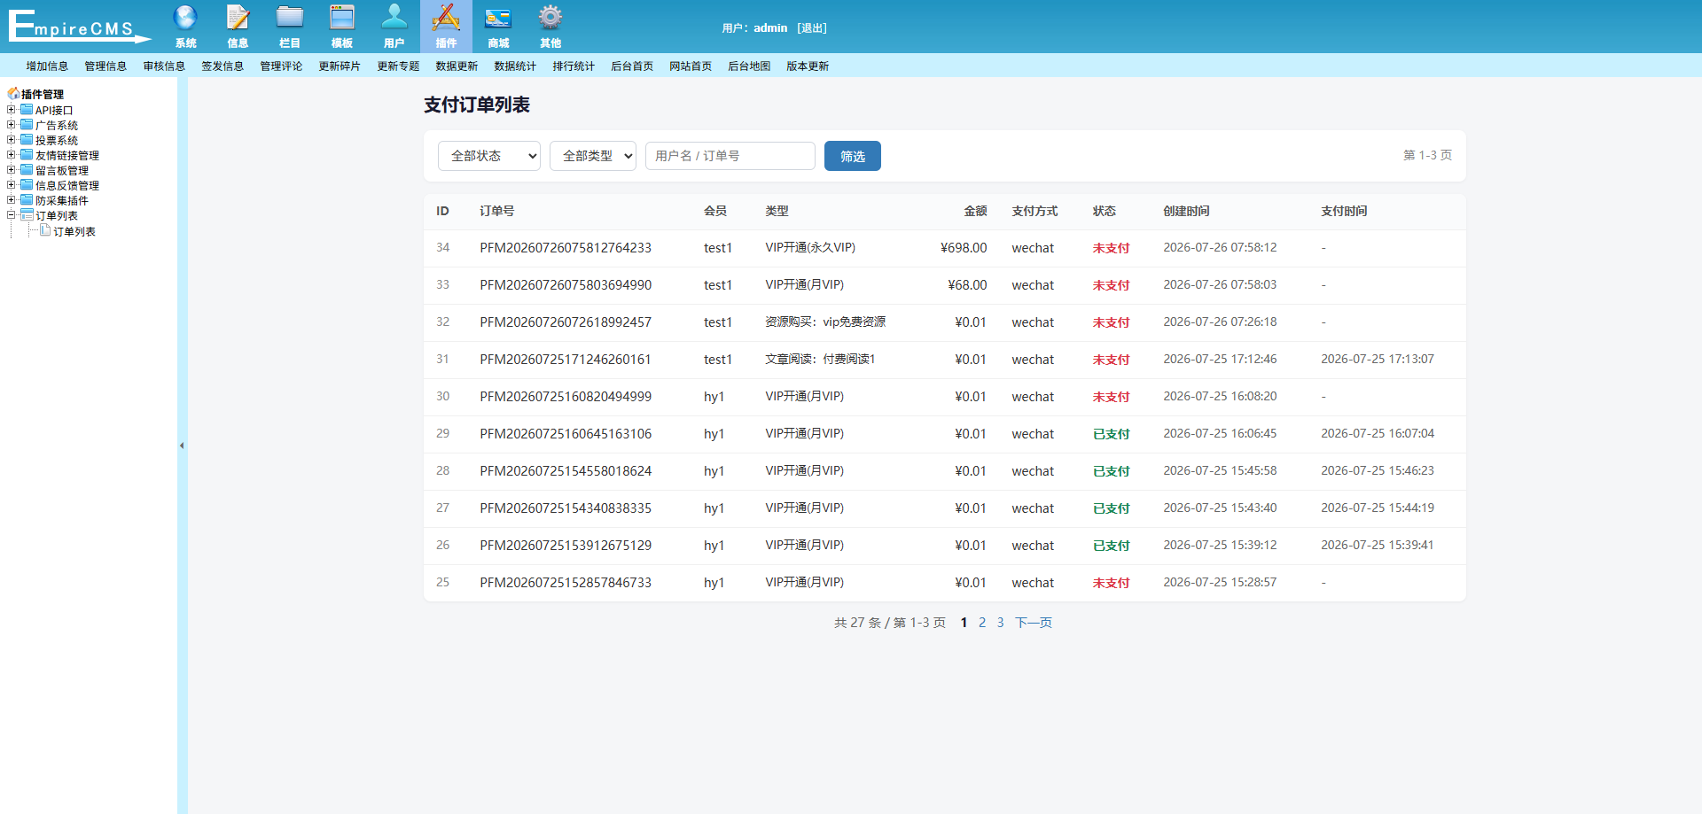Click the ¥698.00 amount cell
Viewport: 1702px width, 814px height.
[x=964, y=248]
